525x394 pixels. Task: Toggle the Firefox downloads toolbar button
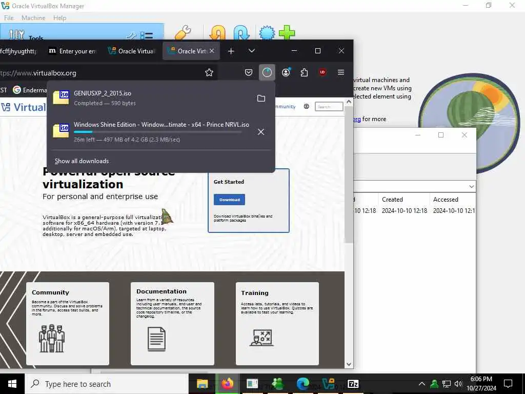[267, 72]
